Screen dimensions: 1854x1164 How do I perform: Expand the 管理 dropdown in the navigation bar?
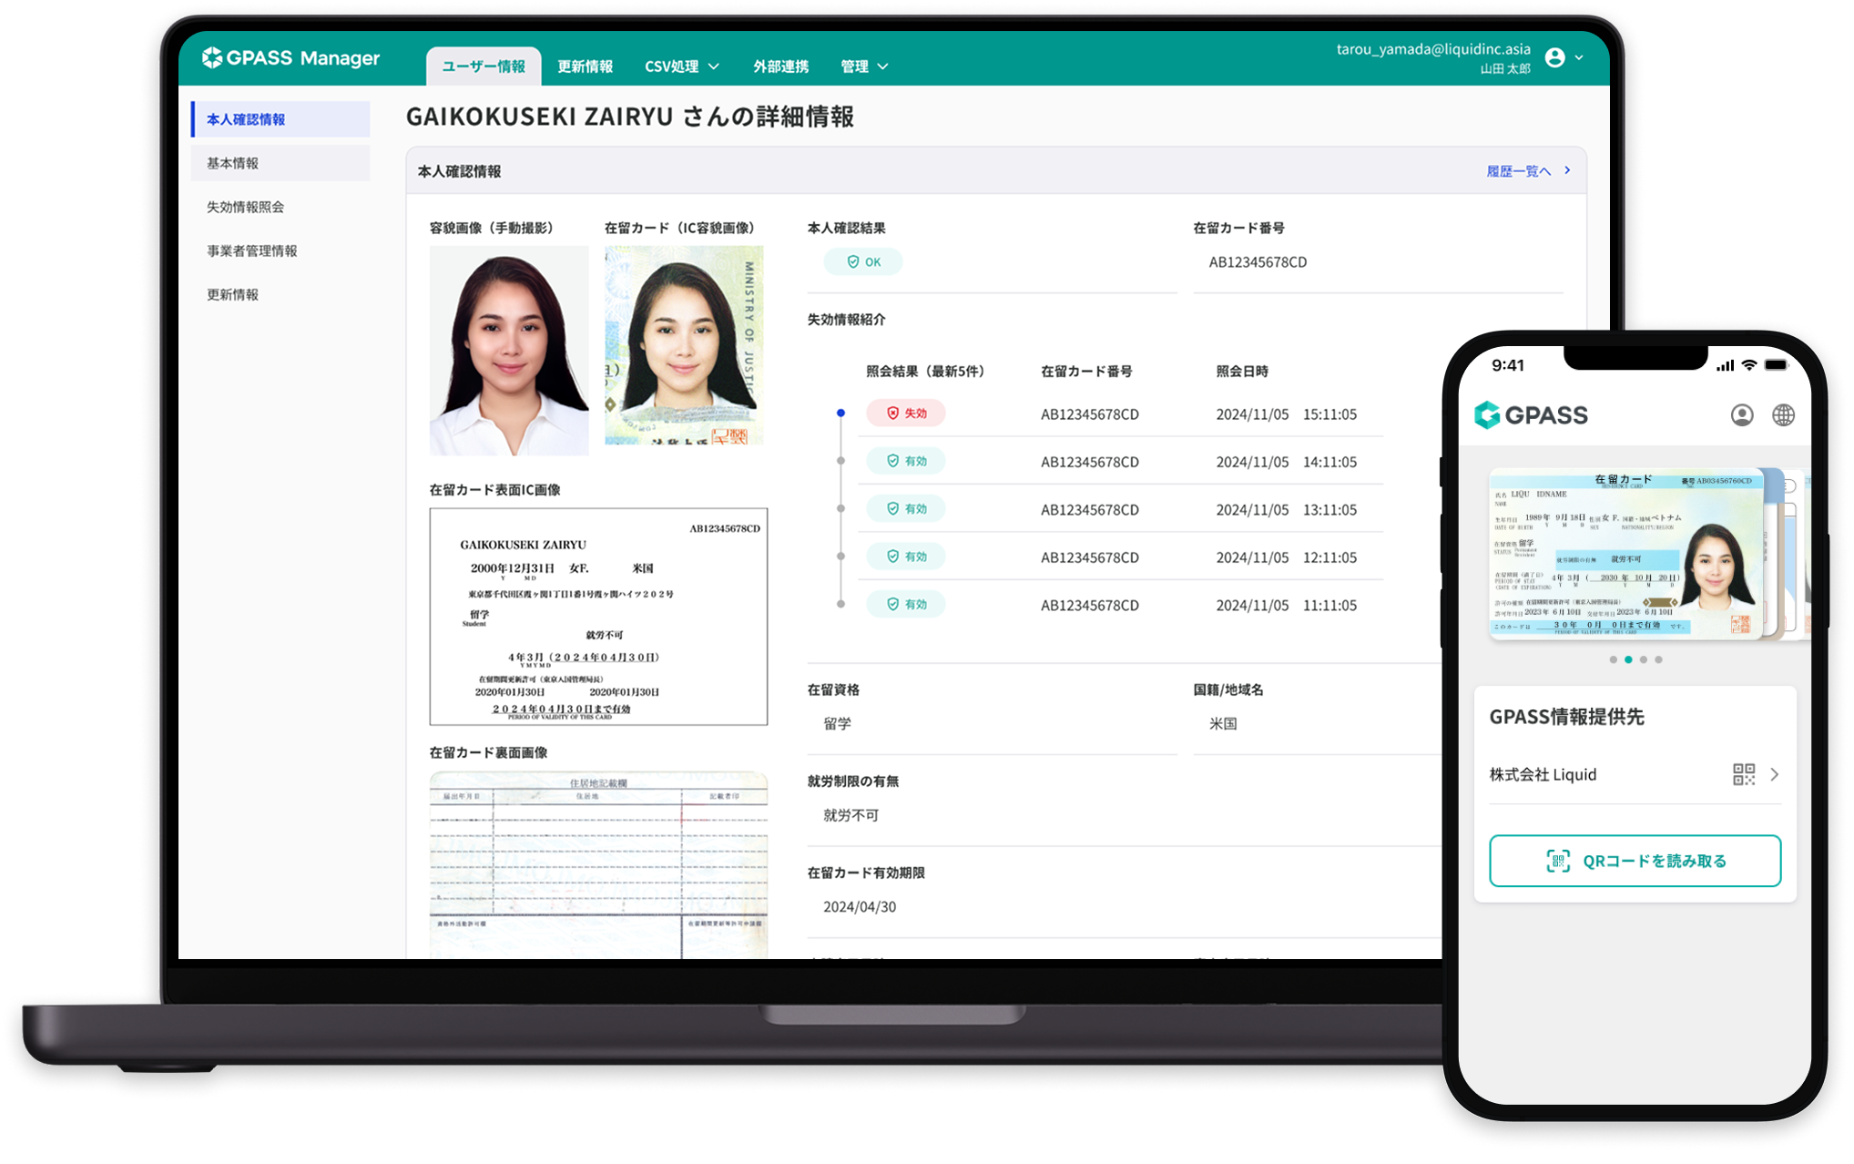pyautogui.click(x=864, y=66)
